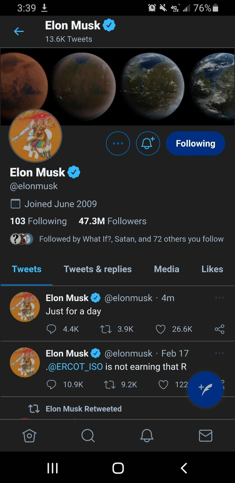
Task: Tap the back arrow in header
Action: coord(19,31)
